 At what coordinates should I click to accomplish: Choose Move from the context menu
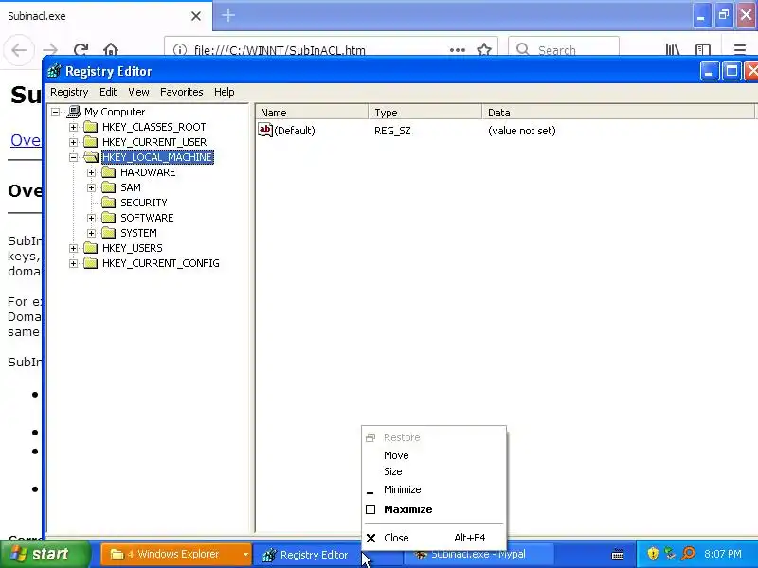tap(434, 455)
